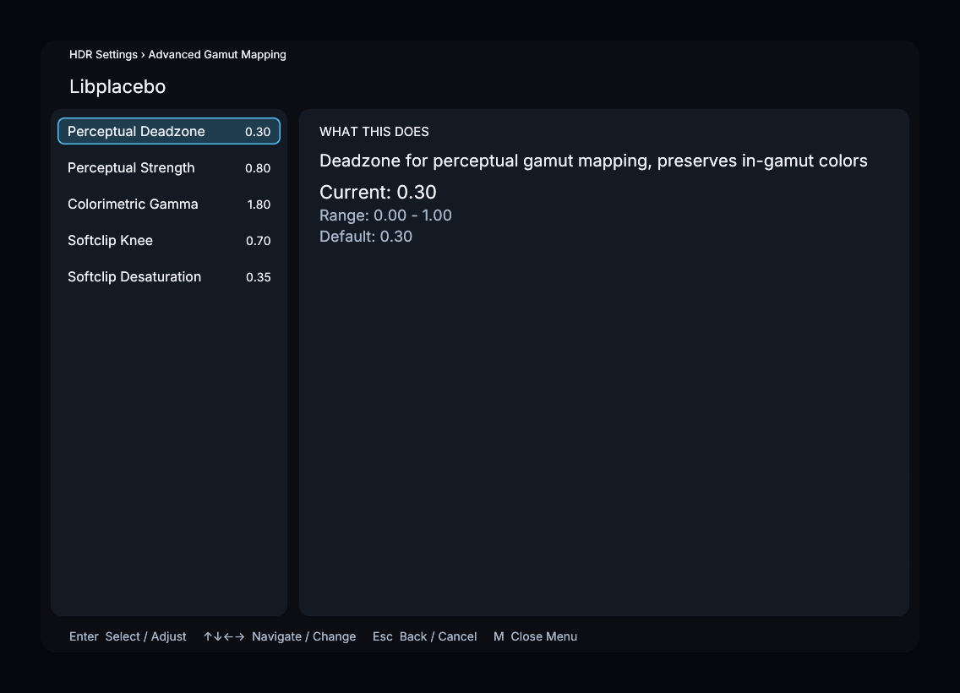Click the 0.80 Perceptual Strength value
960x693 pixels.
pyautogui.click(x=258, y=167)
